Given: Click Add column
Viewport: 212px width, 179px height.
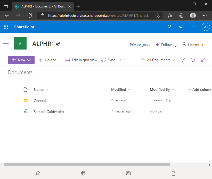Looking at the screenshot, I should [x=200, y=89].
